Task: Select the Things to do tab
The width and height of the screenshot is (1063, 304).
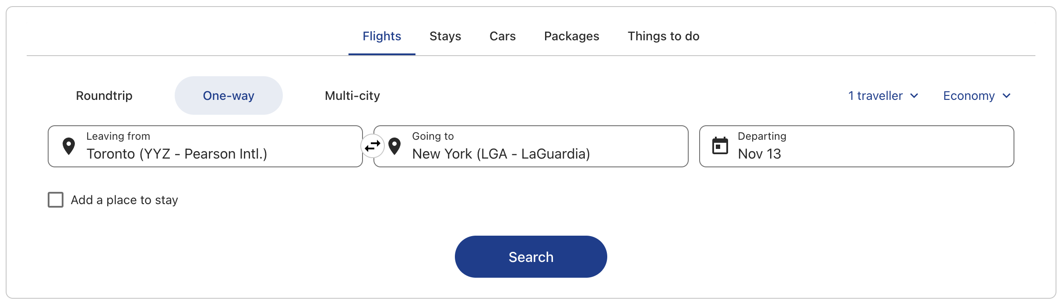Action: (663, 36)
